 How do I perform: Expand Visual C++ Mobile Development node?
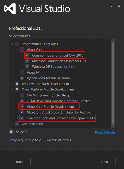(x=17, y=107)
